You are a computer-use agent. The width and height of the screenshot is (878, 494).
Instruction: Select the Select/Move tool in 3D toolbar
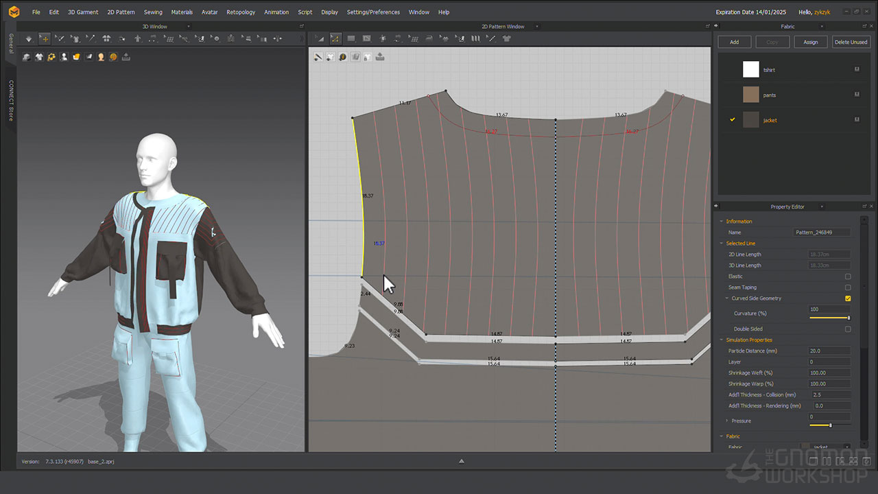(x=45, y=39)
